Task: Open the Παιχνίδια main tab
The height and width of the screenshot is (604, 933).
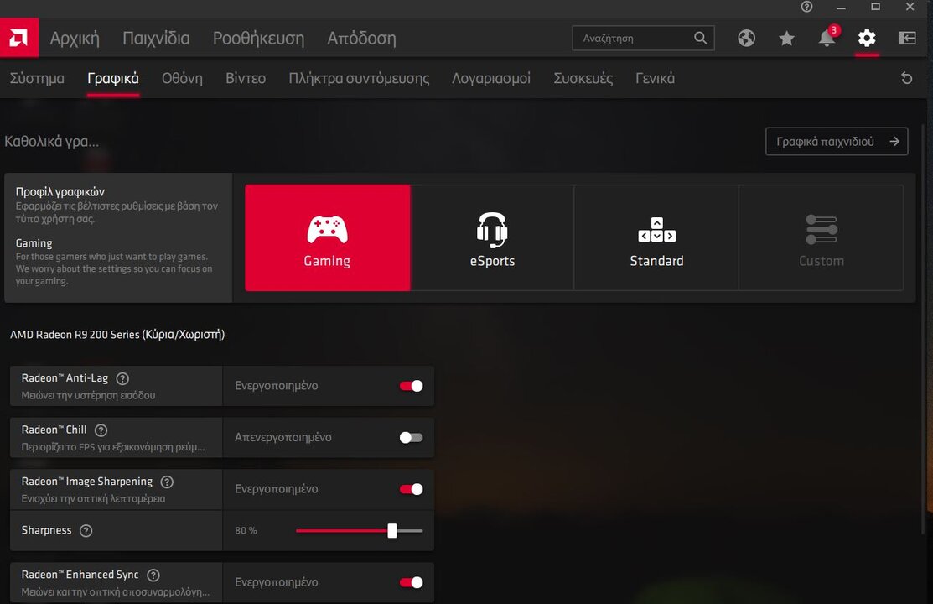Action: point(156,38)
